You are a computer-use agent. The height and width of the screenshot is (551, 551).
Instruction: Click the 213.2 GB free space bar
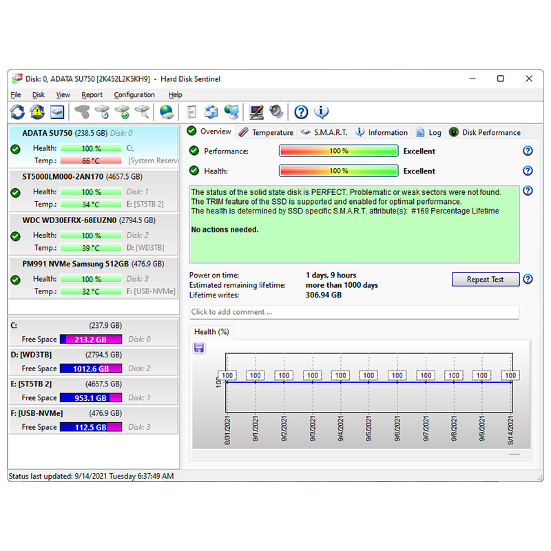pos(91,340)
